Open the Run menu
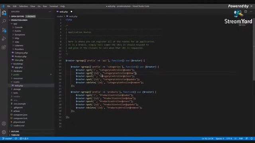 coord(45,6)
